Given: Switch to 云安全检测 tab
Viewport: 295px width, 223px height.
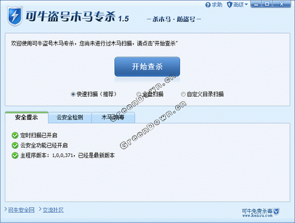Looking at the screenshot, I should coord(70,117).
